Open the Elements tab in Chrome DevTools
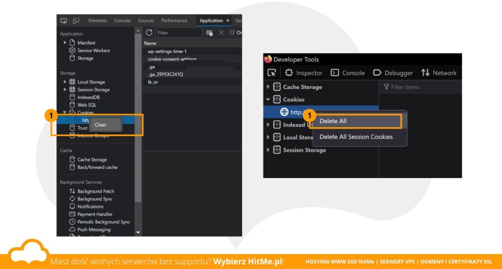Image resolution: width=502 pixels, height=269 pixels. click(x=98, y=21)
